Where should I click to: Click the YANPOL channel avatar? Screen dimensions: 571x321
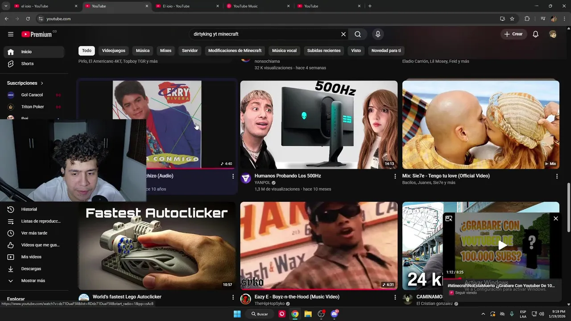246,178
